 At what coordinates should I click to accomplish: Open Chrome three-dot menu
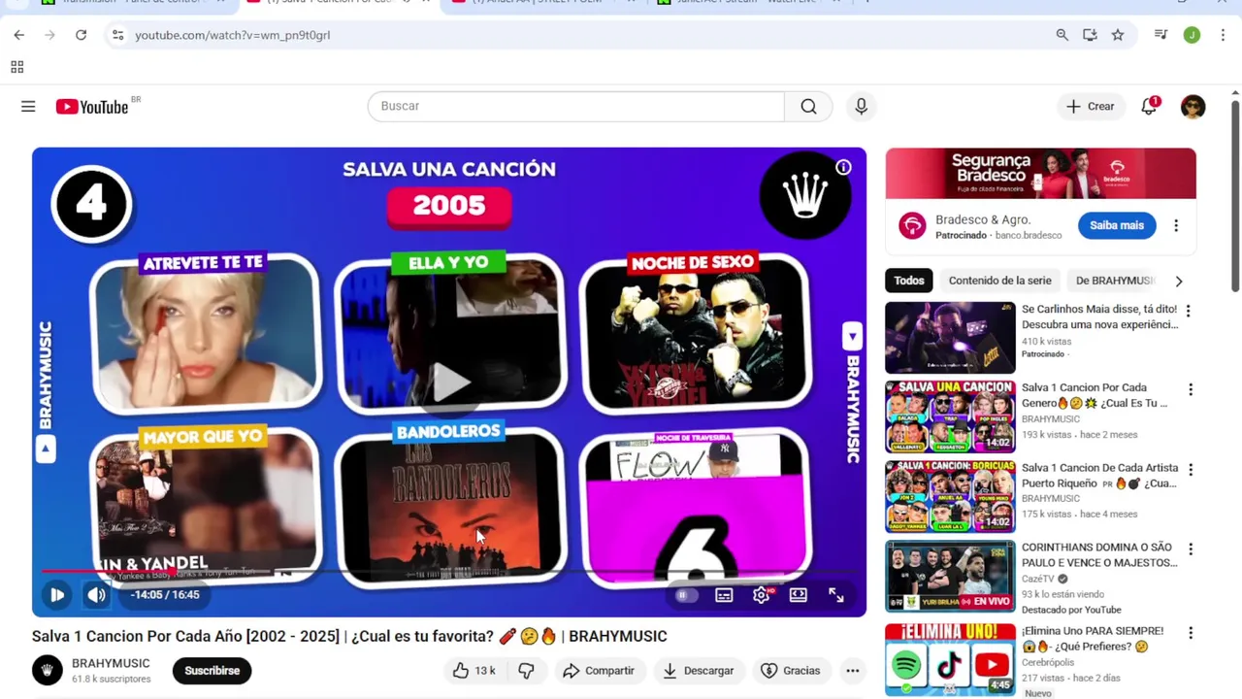coord(1223,35)
